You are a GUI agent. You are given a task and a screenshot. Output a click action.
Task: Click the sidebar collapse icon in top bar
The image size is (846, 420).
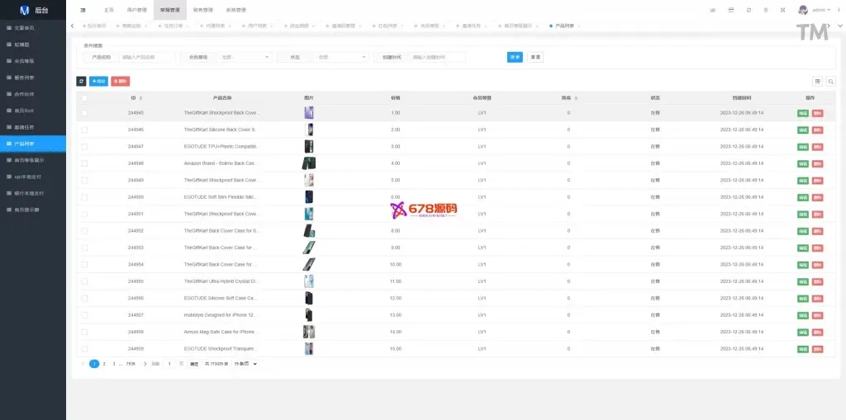(83, 10)
